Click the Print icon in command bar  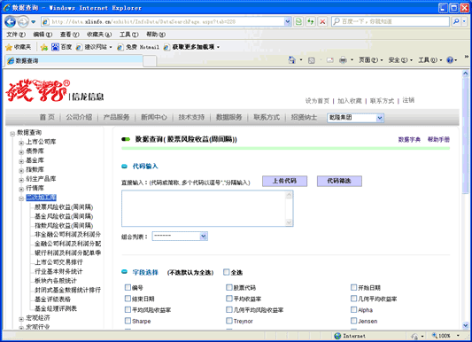(343, 60)
